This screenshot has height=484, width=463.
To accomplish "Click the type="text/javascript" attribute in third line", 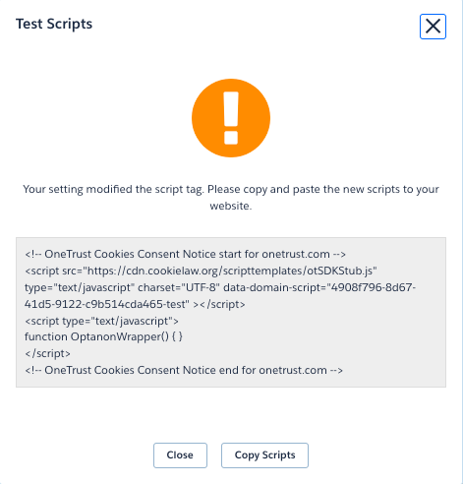I will pos(80,287).
